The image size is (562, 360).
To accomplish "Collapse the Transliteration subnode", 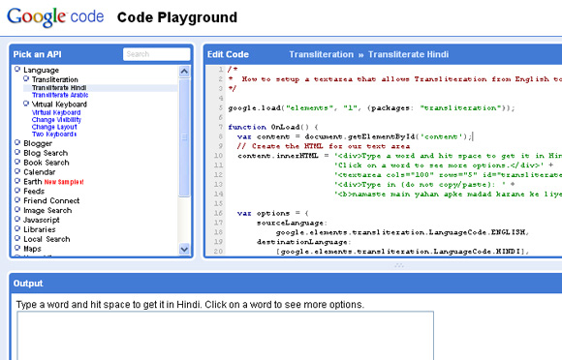I will click(26, 78).
